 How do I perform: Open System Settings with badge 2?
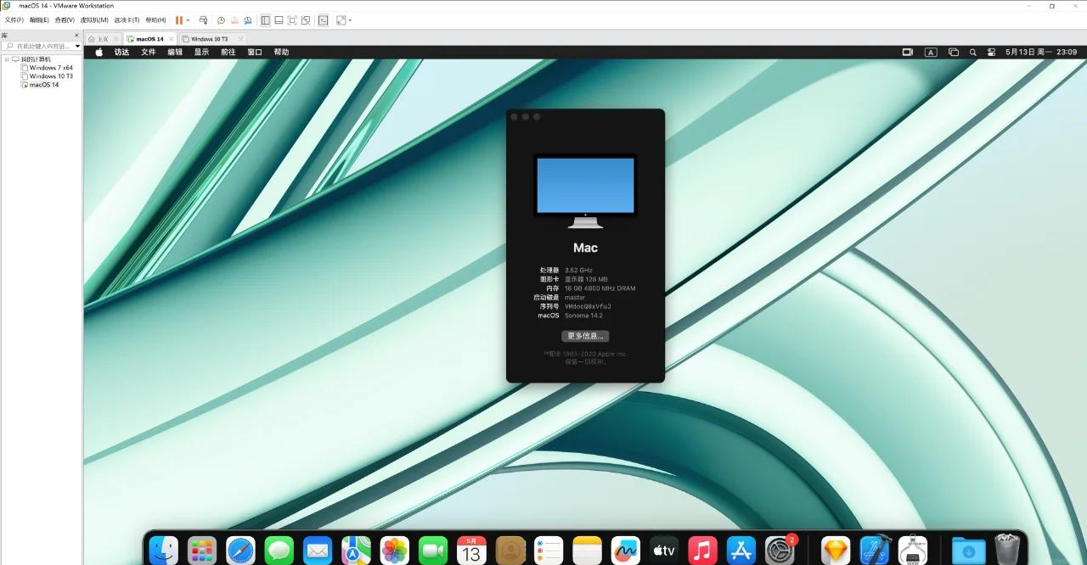pyautogui.click(x=780, y=551)
